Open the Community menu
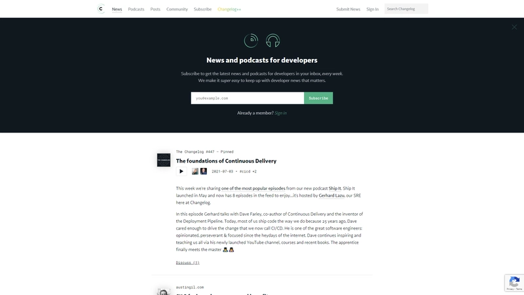Image resolution: width=524 pixels, height=295 pixels. (x=177, y=9)
